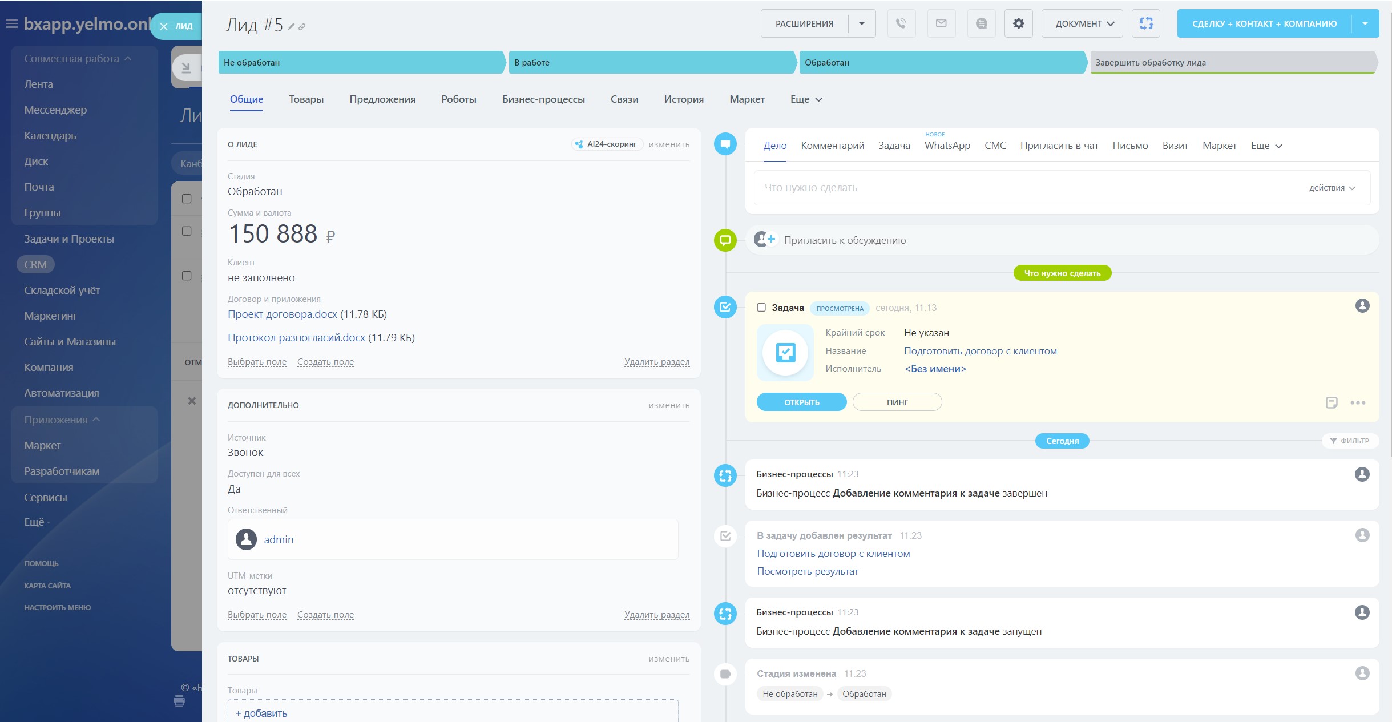Click the business process icon button in header
The height and width of the screenshot is (722, 1392).
coord(1145,23)
